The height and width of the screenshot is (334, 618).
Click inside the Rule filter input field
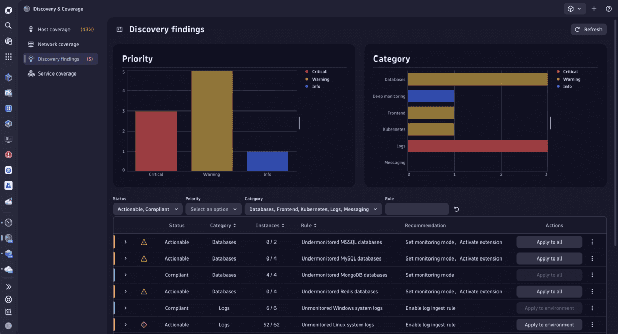coord(417,209)
